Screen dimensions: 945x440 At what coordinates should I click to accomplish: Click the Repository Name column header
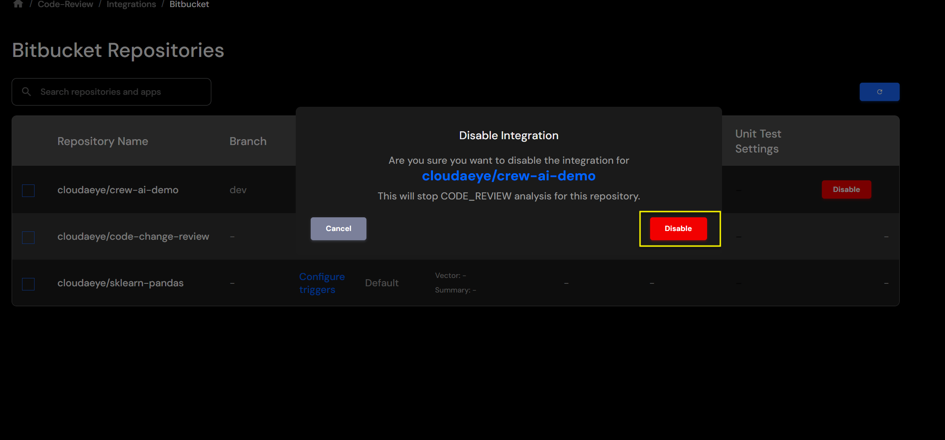[x=102, y=141]
